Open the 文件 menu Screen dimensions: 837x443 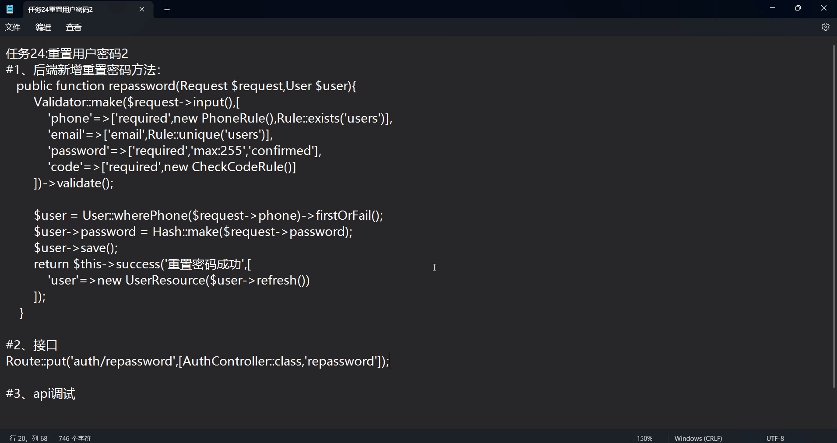(x=13, y=28)
